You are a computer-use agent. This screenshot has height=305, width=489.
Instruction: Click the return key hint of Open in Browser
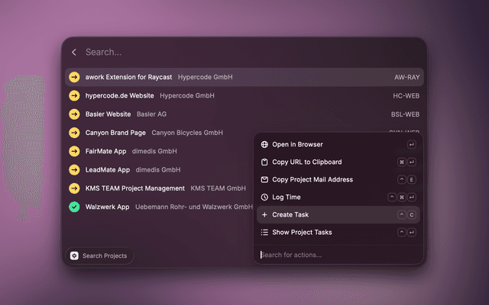412,144
